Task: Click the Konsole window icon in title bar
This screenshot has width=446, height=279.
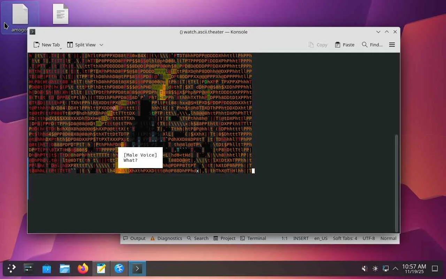Action: [x=32, y=32]
